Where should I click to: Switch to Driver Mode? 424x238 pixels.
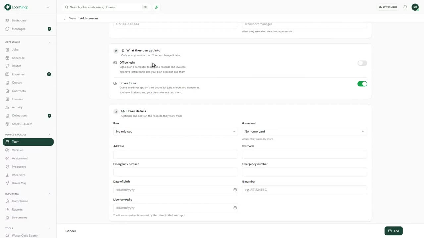388,7
